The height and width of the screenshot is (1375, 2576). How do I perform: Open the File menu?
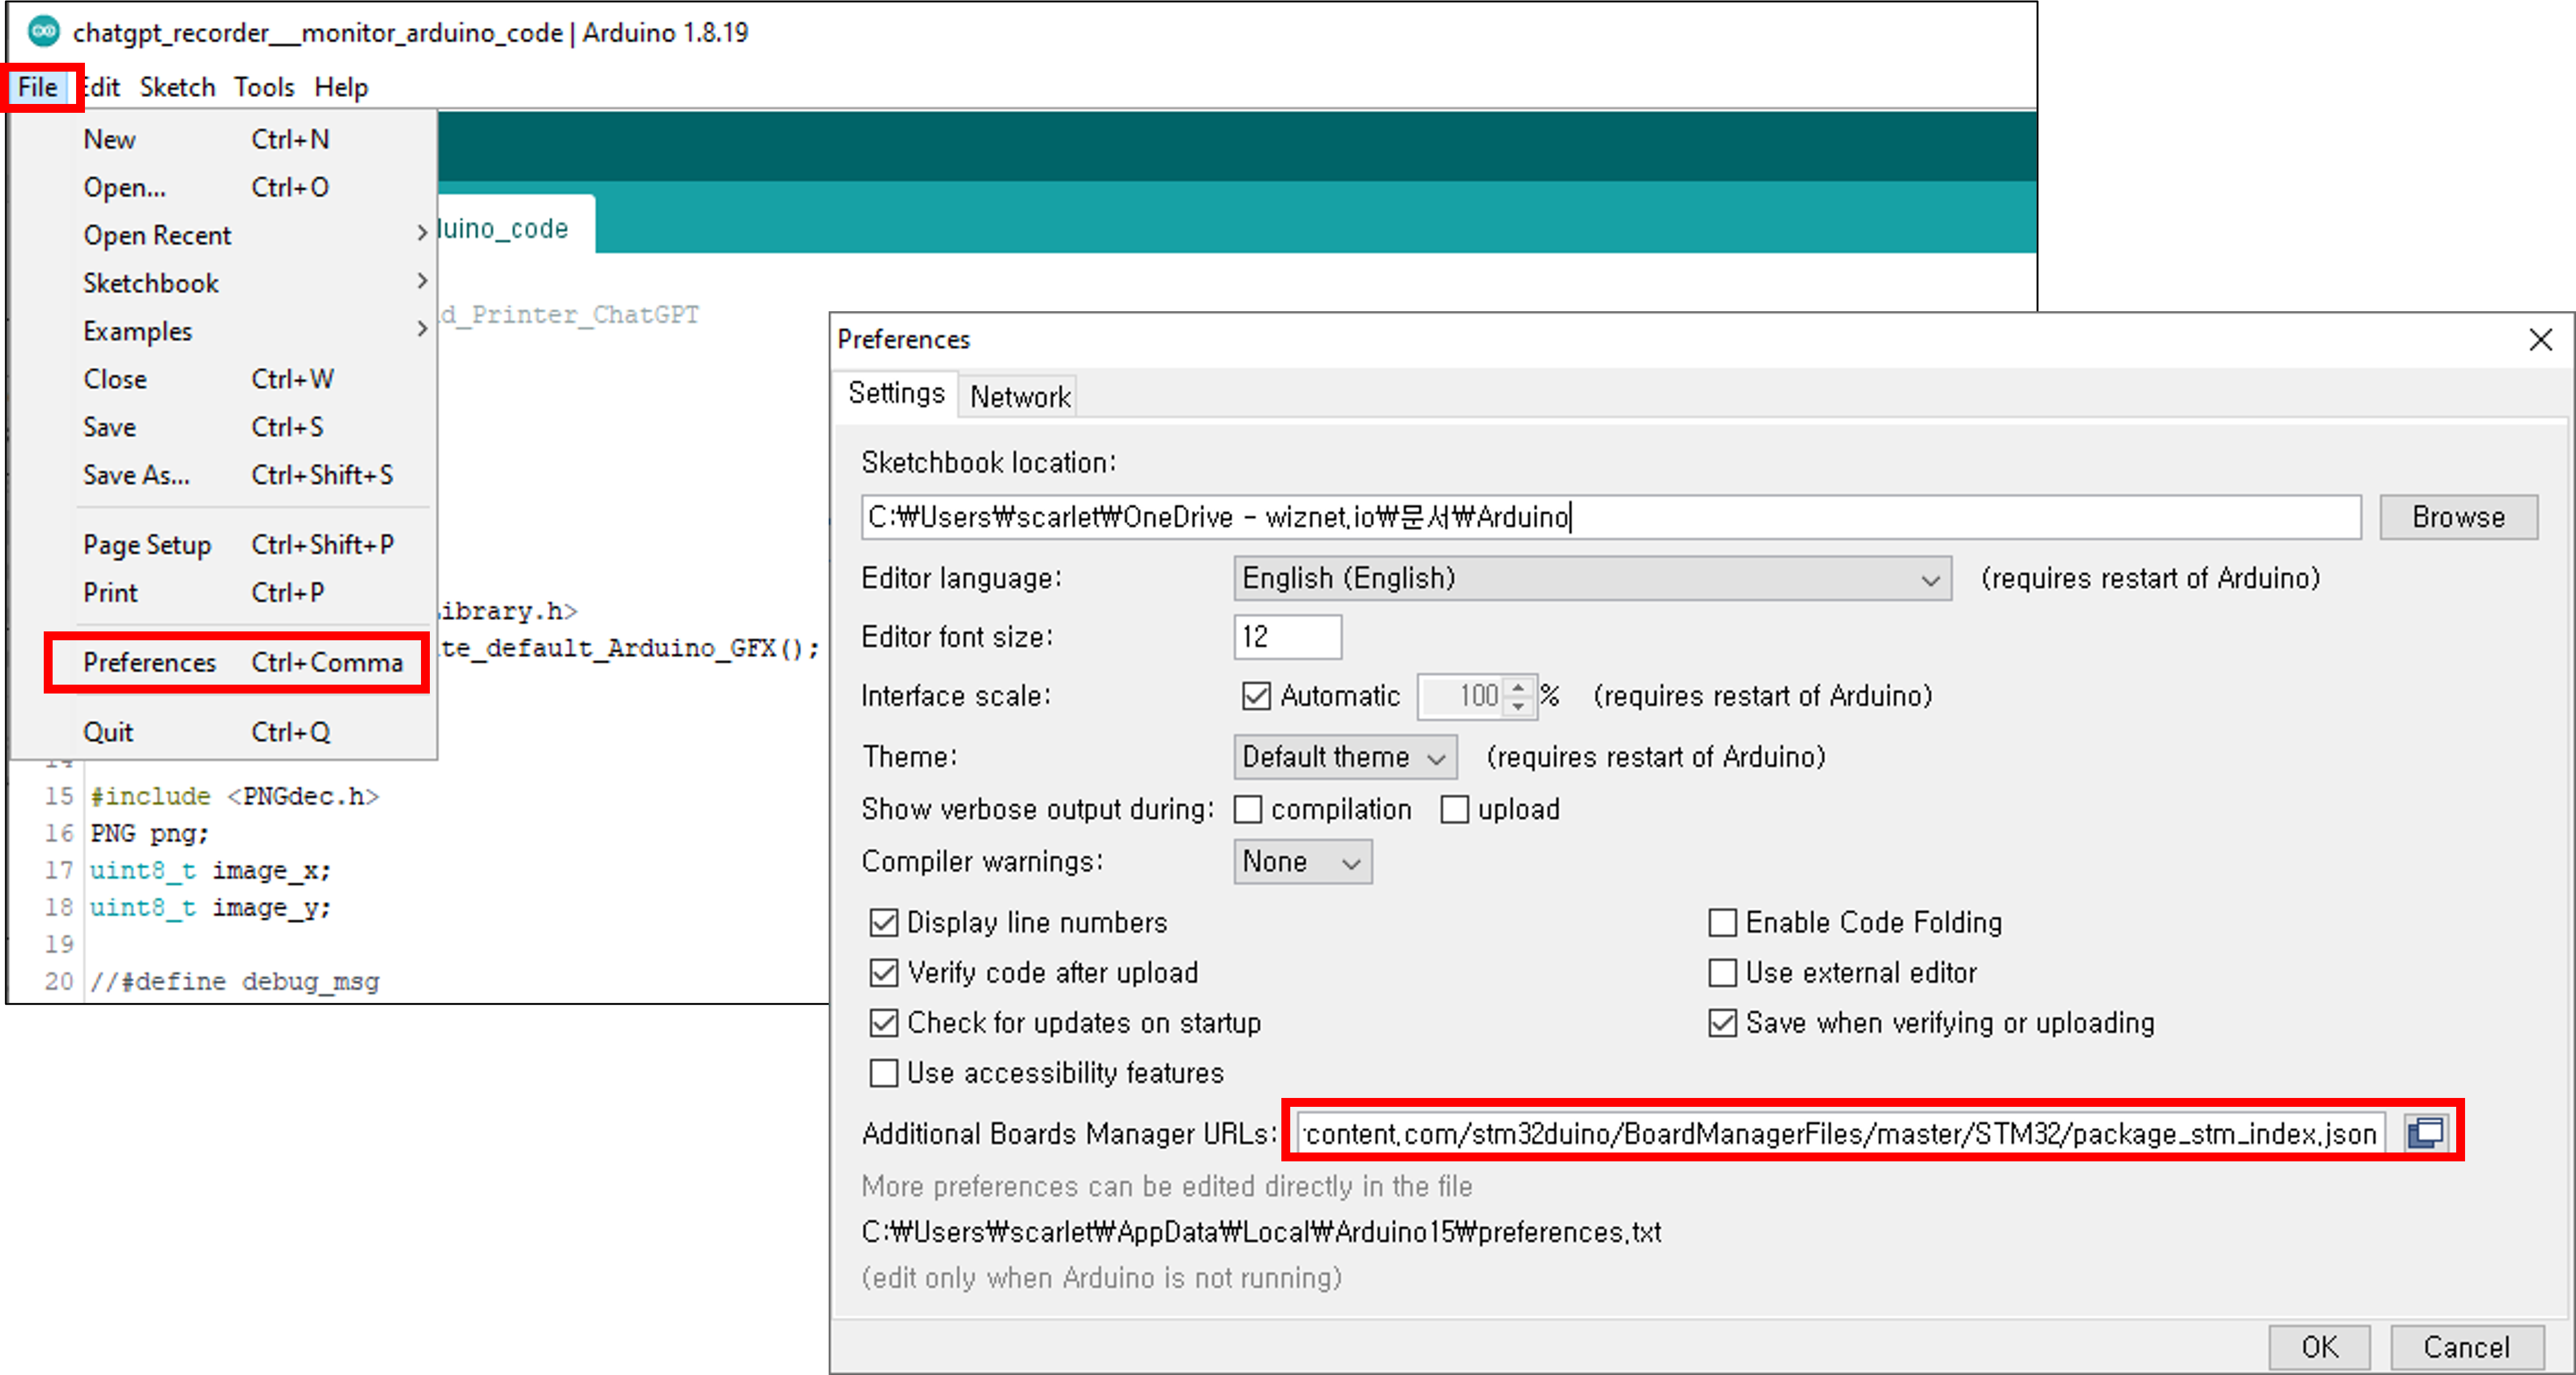(x=38, y=87)
